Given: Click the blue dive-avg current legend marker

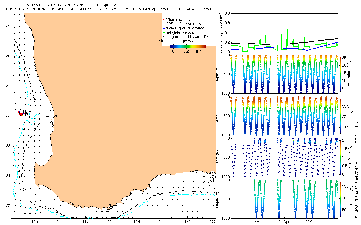Looking at the screenshot, I should pos(164,28).
